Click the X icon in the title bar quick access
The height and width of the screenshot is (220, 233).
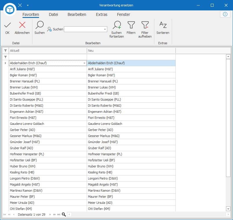(20, 5)
